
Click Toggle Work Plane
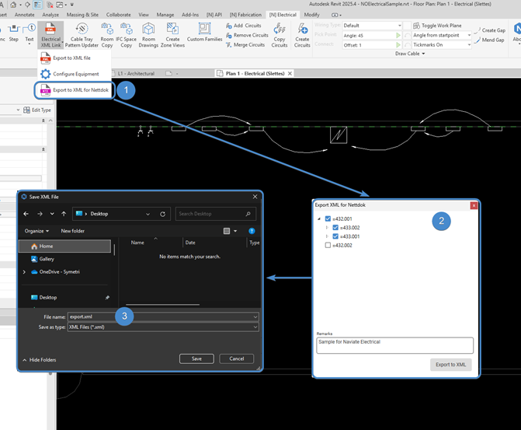437,26
